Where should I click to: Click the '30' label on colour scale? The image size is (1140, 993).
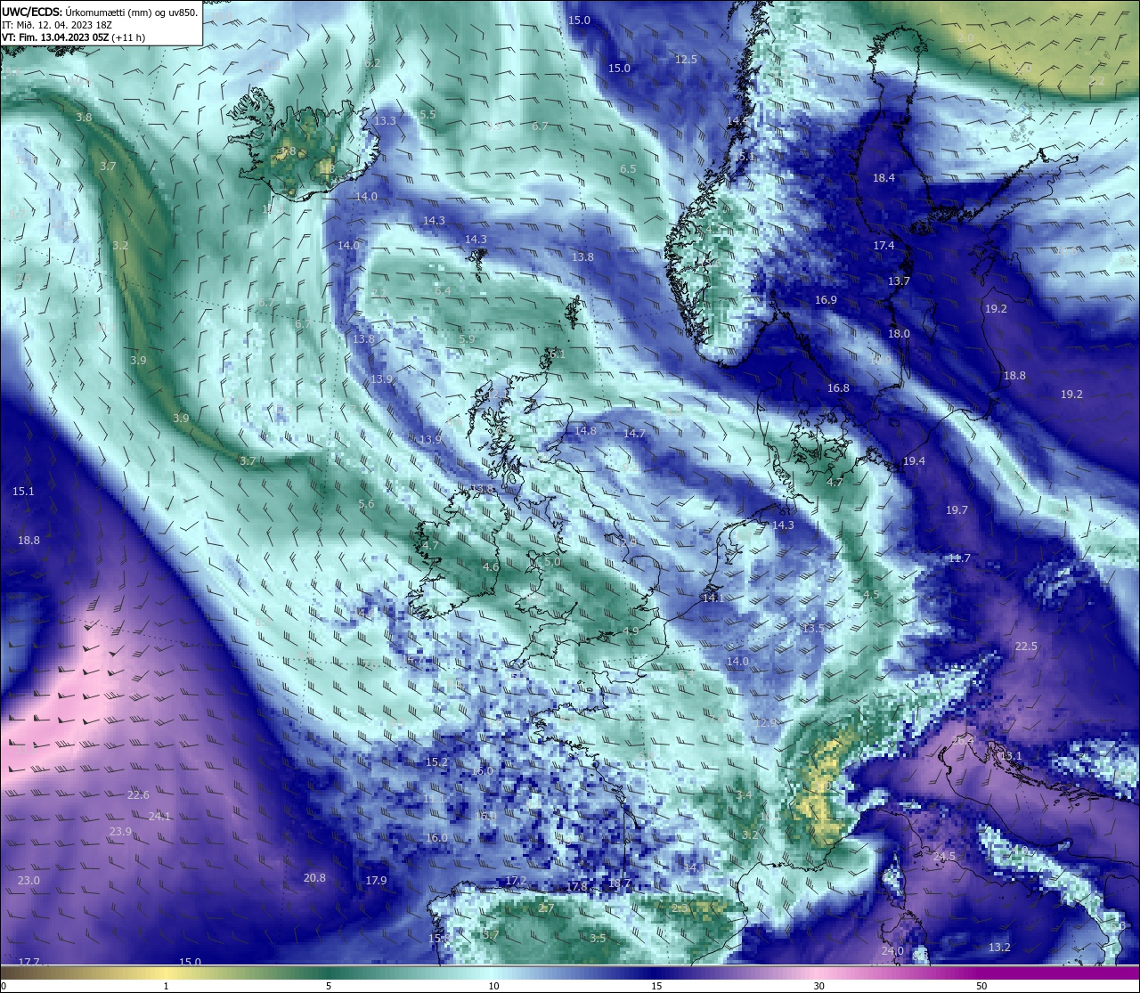pyautogui.click(x=818, y=986)
